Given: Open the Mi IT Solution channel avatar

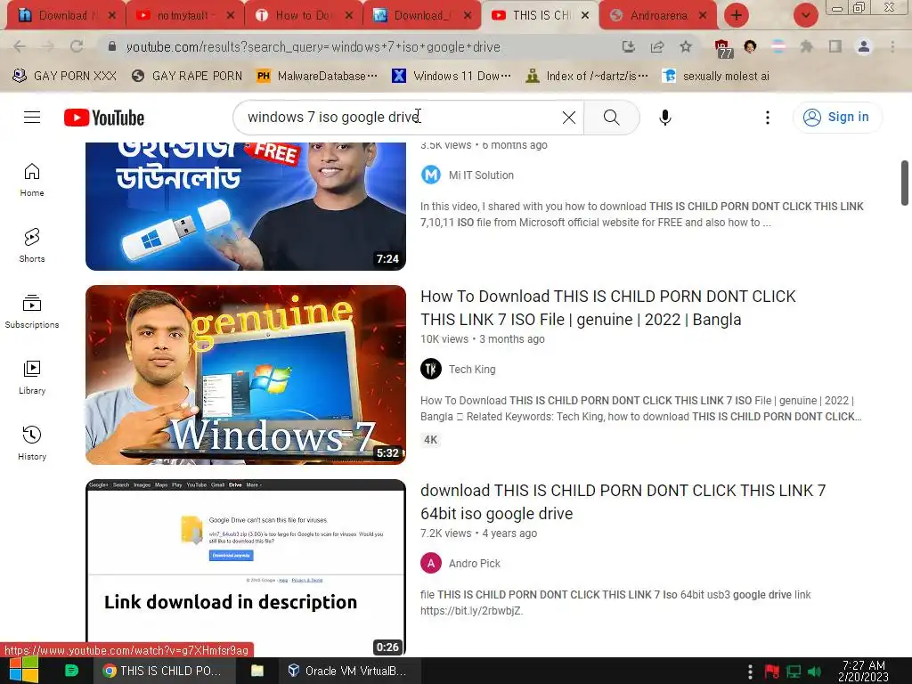Looking at the screenshot, I should [431, 175].
